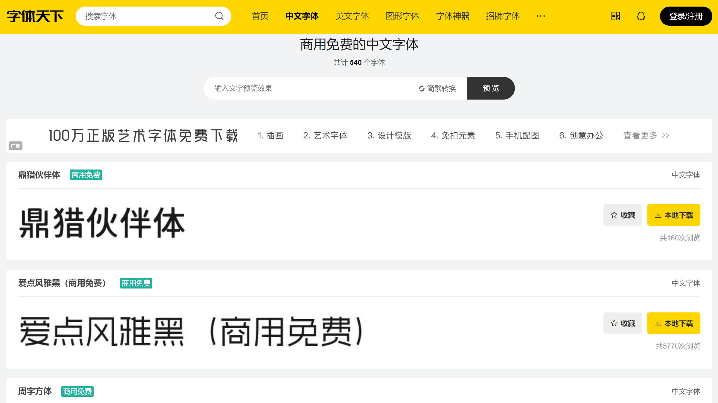Screen dimensions: 718x403
Task: Switch to the 英文字体 tab
Action: coord(352,16)
